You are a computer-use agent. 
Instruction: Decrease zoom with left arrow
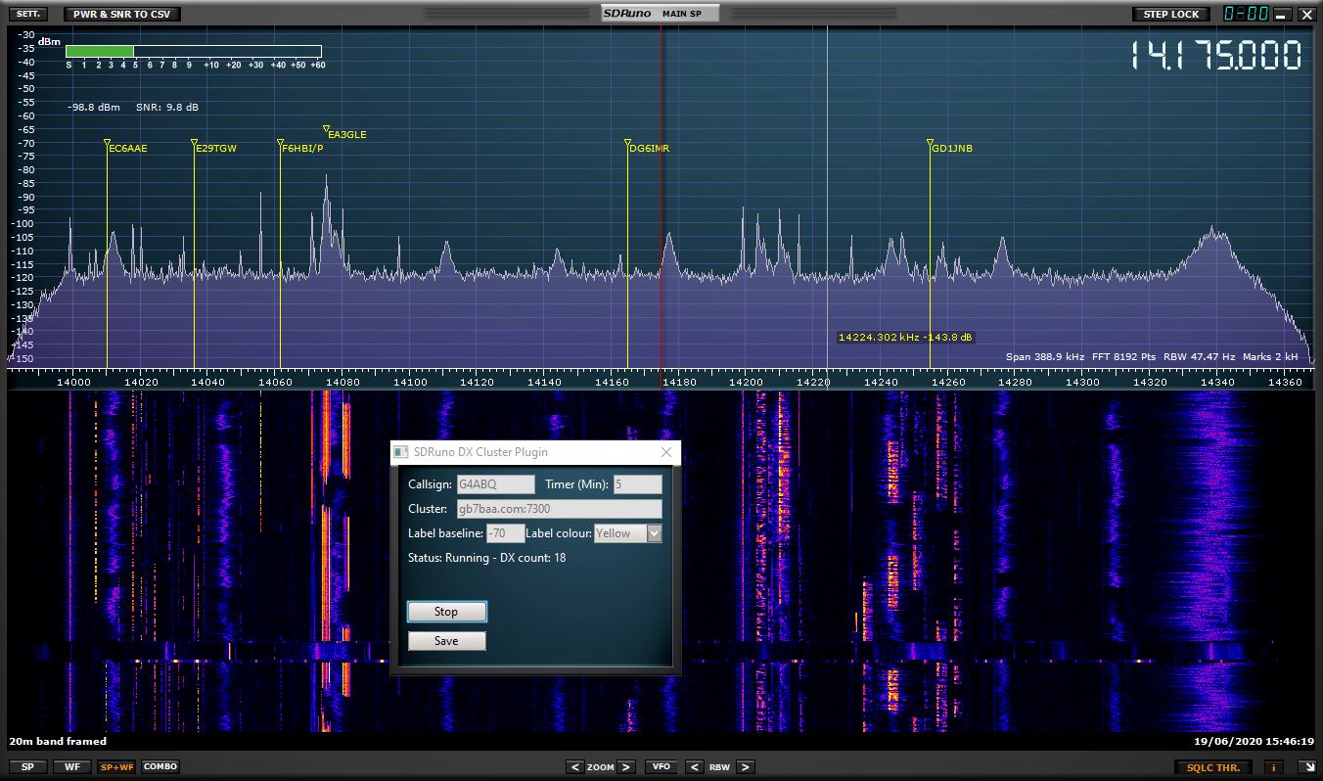click(x=574, y=767)
